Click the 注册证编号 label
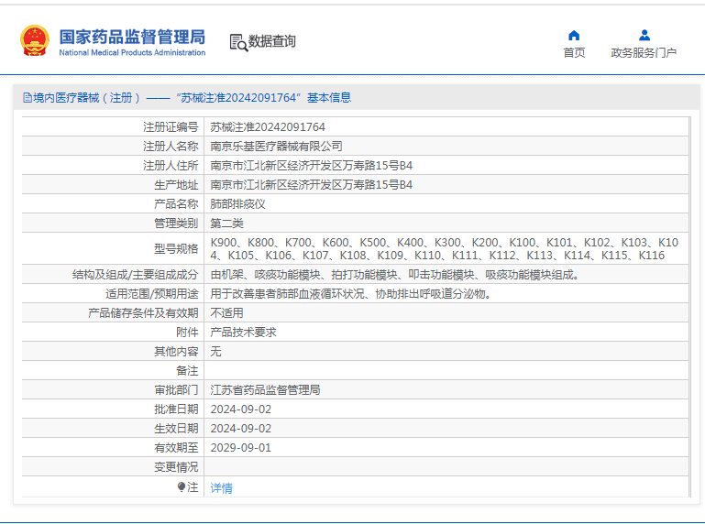Image resolution: width=705 pixels, height=524 pixels. point(171,127)
